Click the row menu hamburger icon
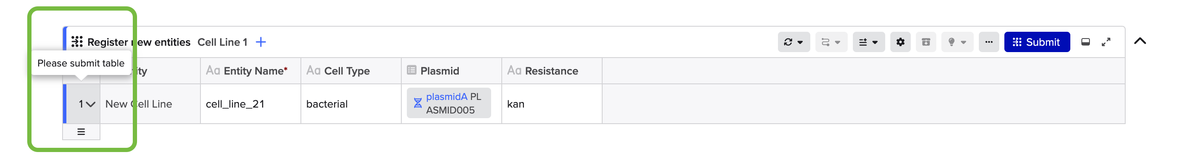Viewport: 1178px width, 155px height. pyautogui.click(x=81, y=132)
